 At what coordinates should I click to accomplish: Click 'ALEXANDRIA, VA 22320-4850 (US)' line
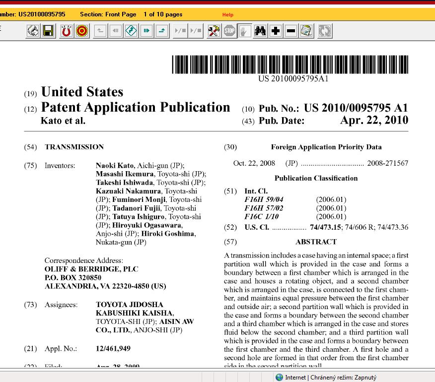(x=105, y=286)
